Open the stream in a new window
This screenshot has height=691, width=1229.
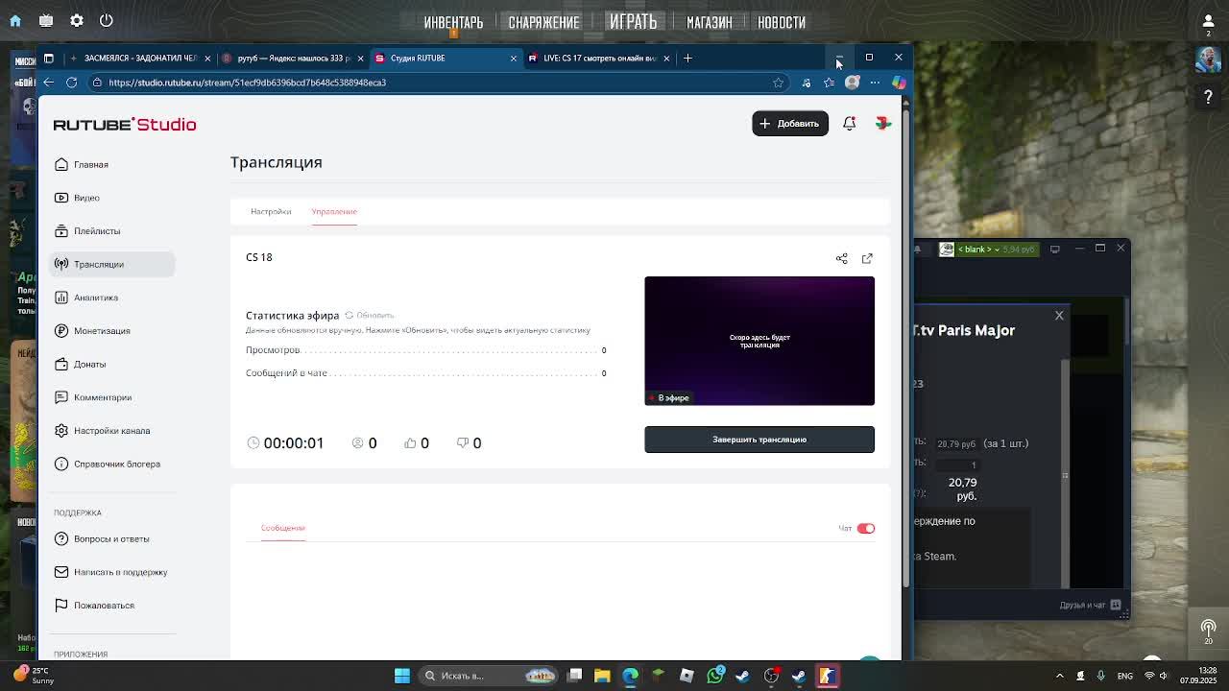(x=867, y=258)
